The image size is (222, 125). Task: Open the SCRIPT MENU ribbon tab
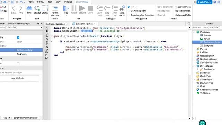(x=82, y=2)
